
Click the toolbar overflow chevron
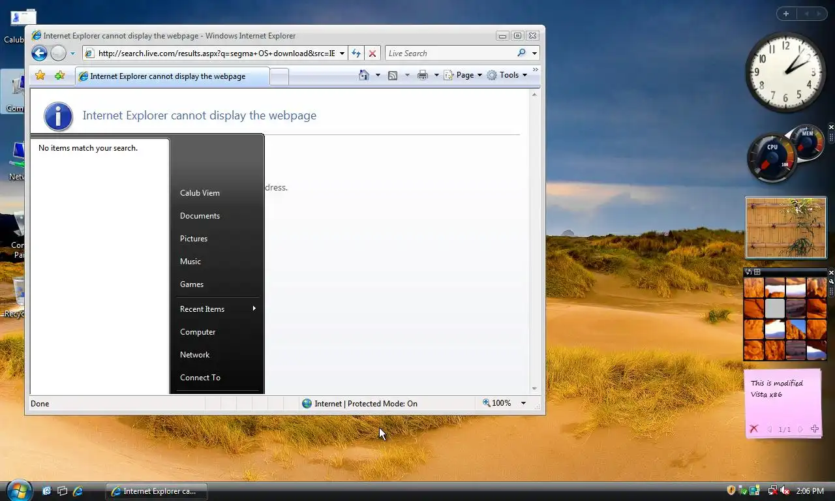pos(536,69)
